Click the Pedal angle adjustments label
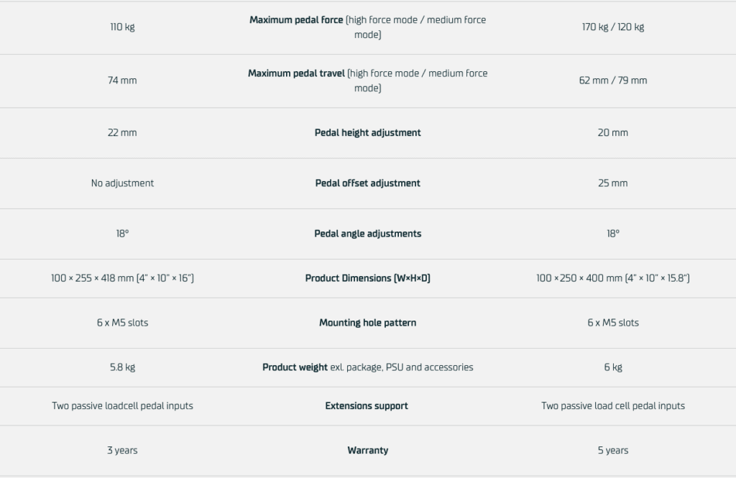Viewport: 736px width, 478px height. click(x=367, y=234)
